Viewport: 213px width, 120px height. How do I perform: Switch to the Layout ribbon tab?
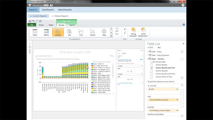(72, 25)
